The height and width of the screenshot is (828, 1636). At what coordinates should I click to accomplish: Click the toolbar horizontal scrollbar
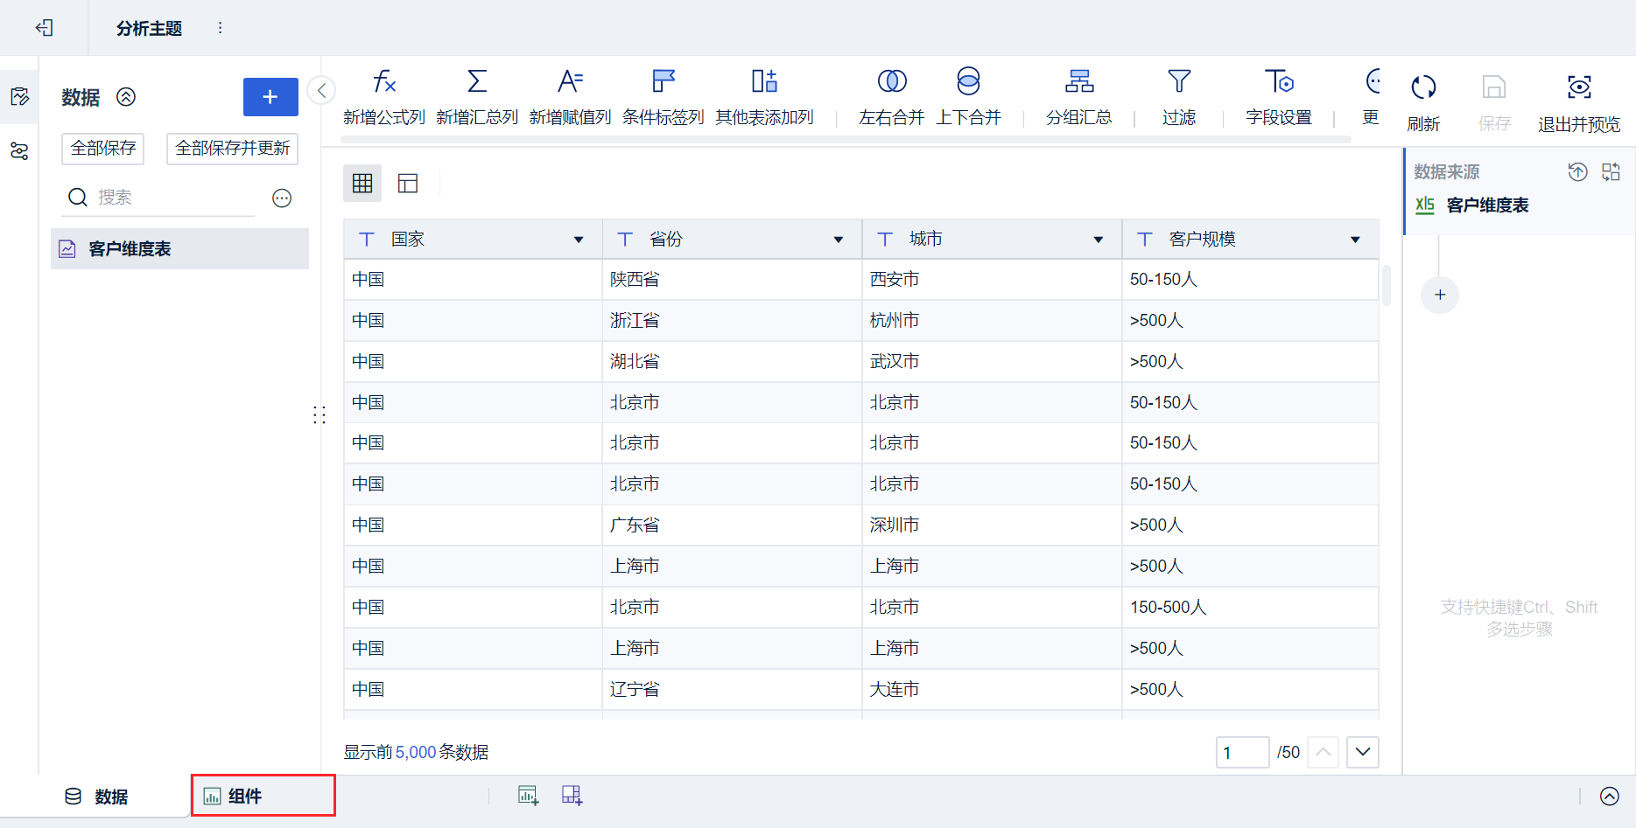click(x=846, y=139)
